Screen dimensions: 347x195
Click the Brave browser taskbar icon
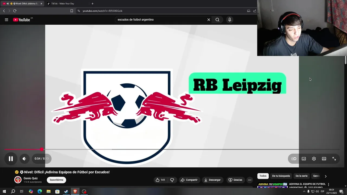click(75, 191)
